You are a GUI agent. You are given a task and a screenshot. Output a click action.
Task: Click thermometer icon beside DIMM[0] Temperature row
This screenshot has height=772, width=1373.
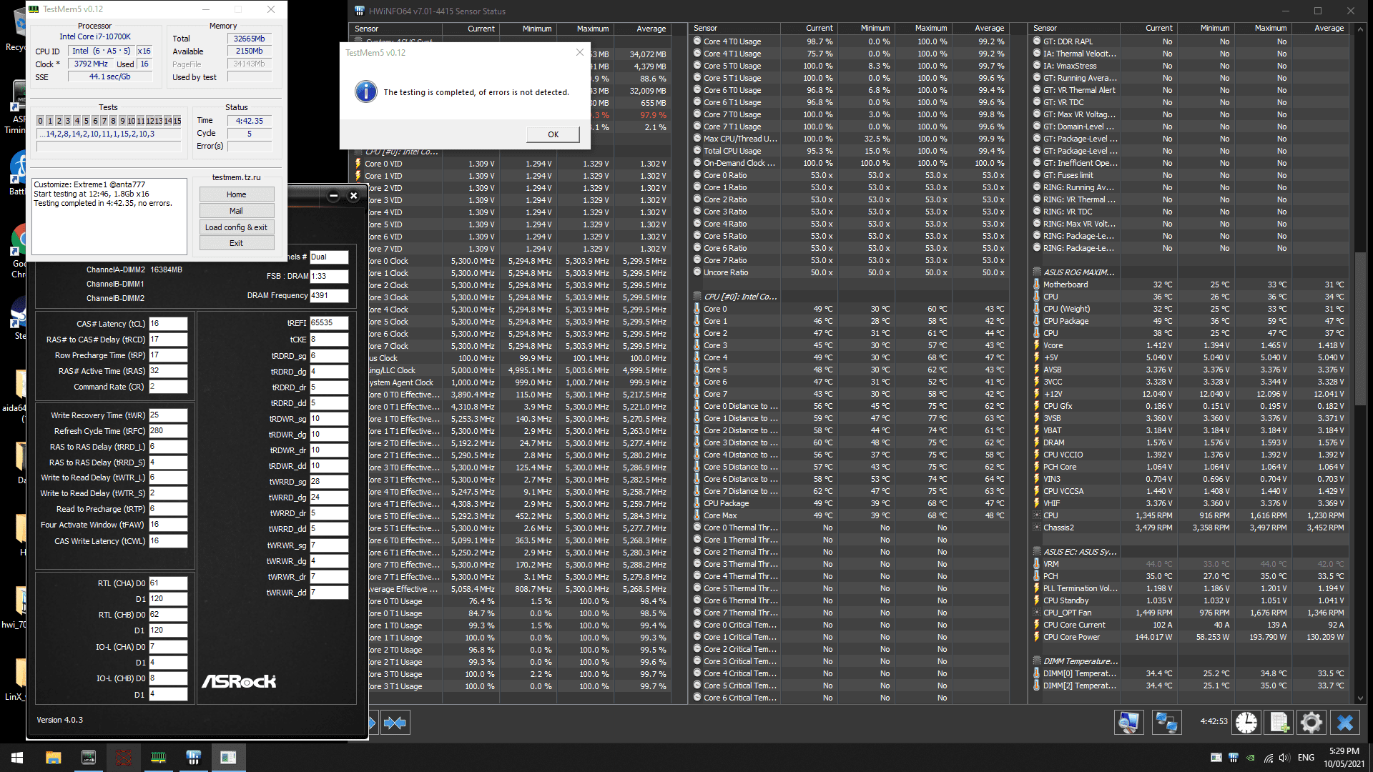[1036, 673]
